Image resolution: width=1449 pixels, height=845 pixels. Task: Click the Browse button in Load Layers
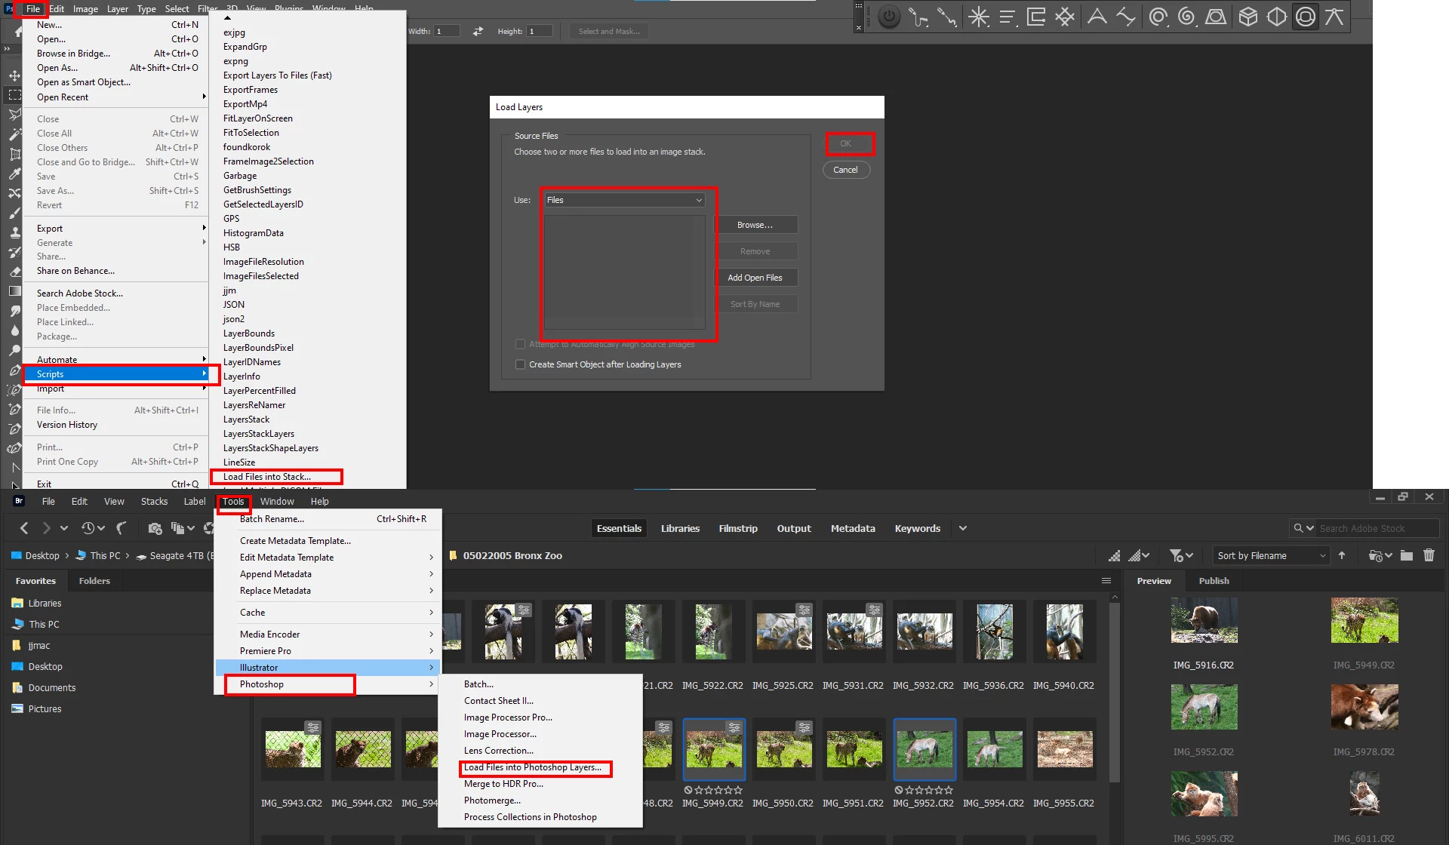coord(755,225)
